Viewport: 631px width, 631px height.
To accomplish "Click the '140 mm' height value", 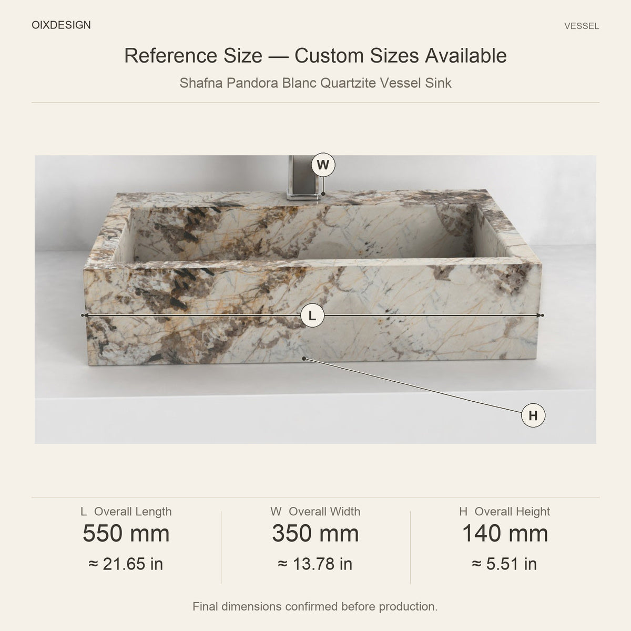I will click(505, 534).
